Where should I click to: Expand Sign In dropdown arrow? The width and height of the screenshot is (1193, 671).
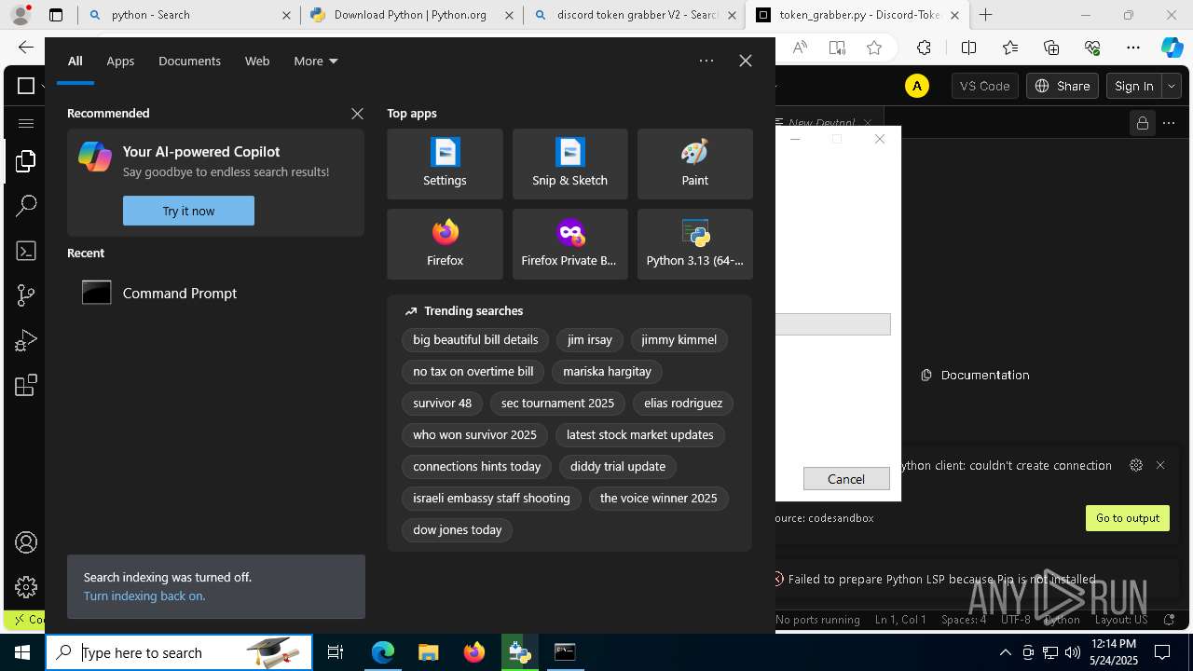pos(1172,86)
